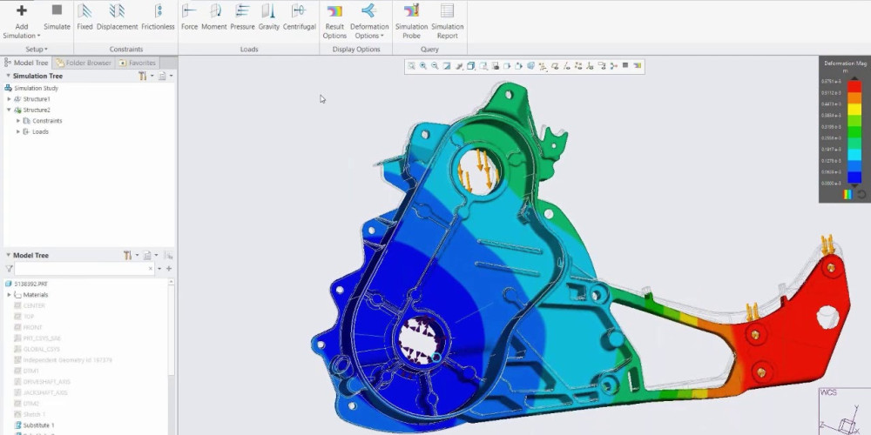Switch to the Model Tree tab

[26, 63]
